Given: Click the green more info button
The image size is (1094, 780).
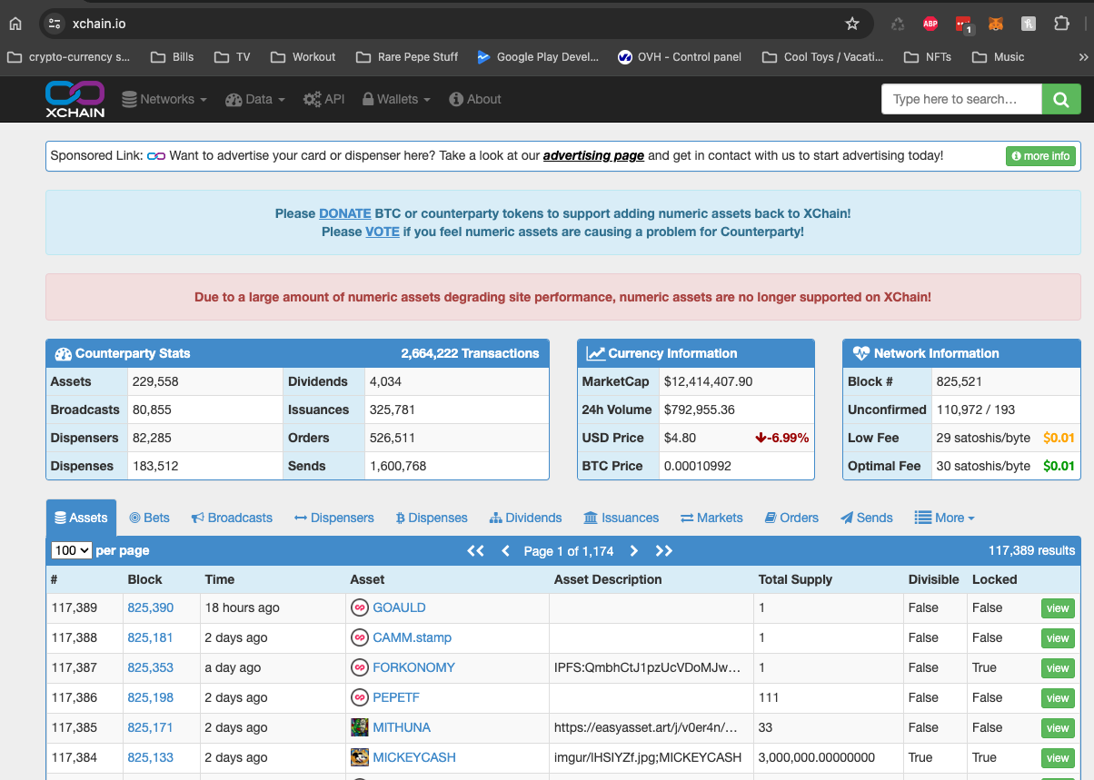Looking at the screenshot, I should (x=1040, y=156).
